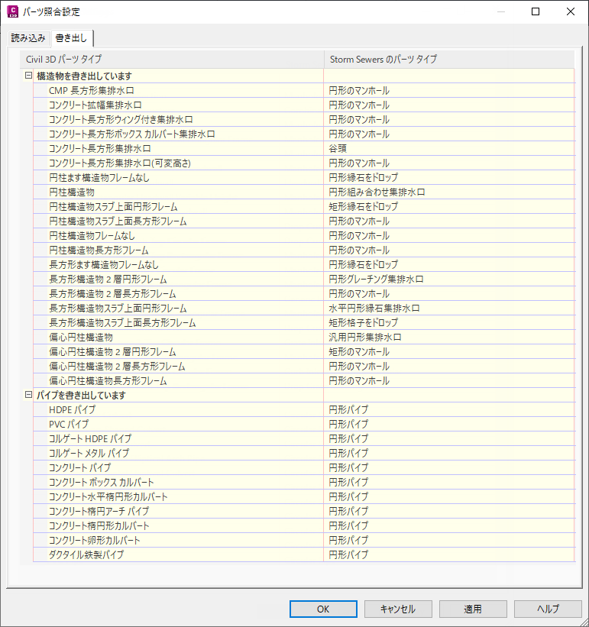Select 円柱構造物スラブ上面円形フレーム row name
The image size is (589, 627).
[x=113, y=206]
